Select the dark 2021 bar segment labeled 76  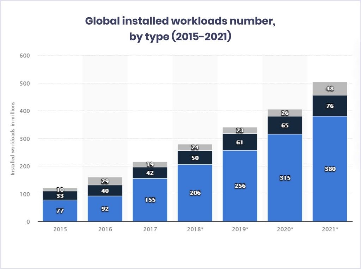(x=330, y=106)
